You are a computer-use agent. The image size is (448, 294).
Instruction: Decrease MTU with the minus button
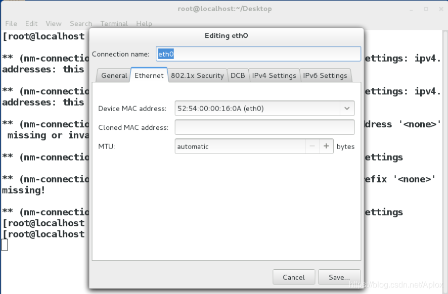[x=312, y=146]
